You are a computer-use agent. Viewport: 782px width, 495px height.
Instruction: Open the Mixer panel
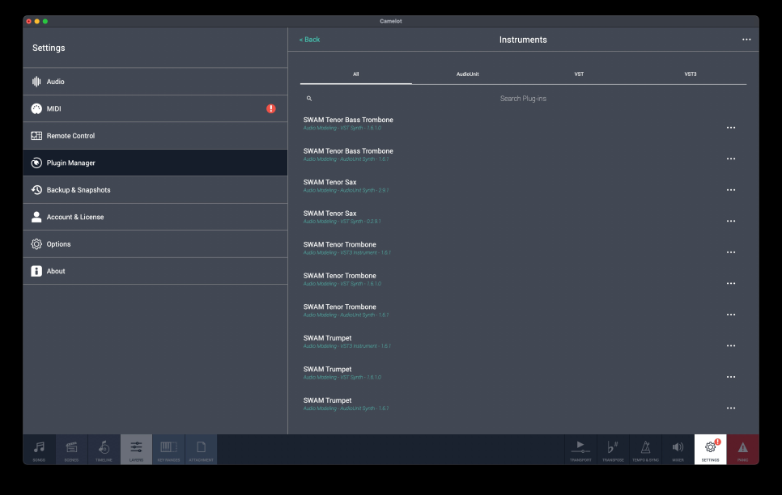coord(678,450)
